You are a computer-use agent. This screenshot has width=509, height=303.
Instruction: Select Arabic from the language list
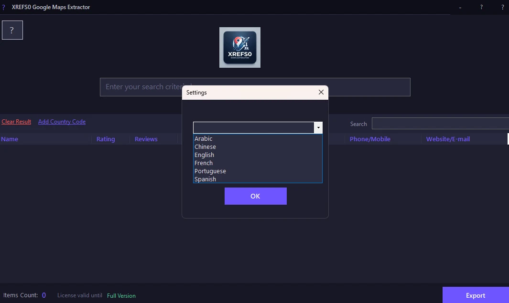pos(258,139)
